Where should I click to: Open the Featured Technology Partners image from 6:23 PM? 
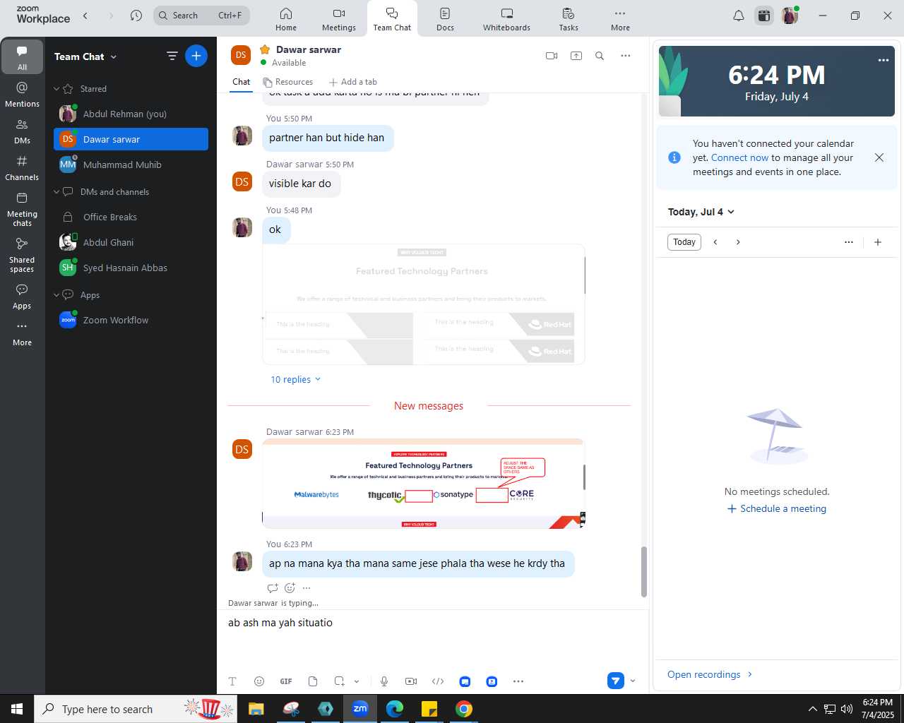[x=423, y=484]
